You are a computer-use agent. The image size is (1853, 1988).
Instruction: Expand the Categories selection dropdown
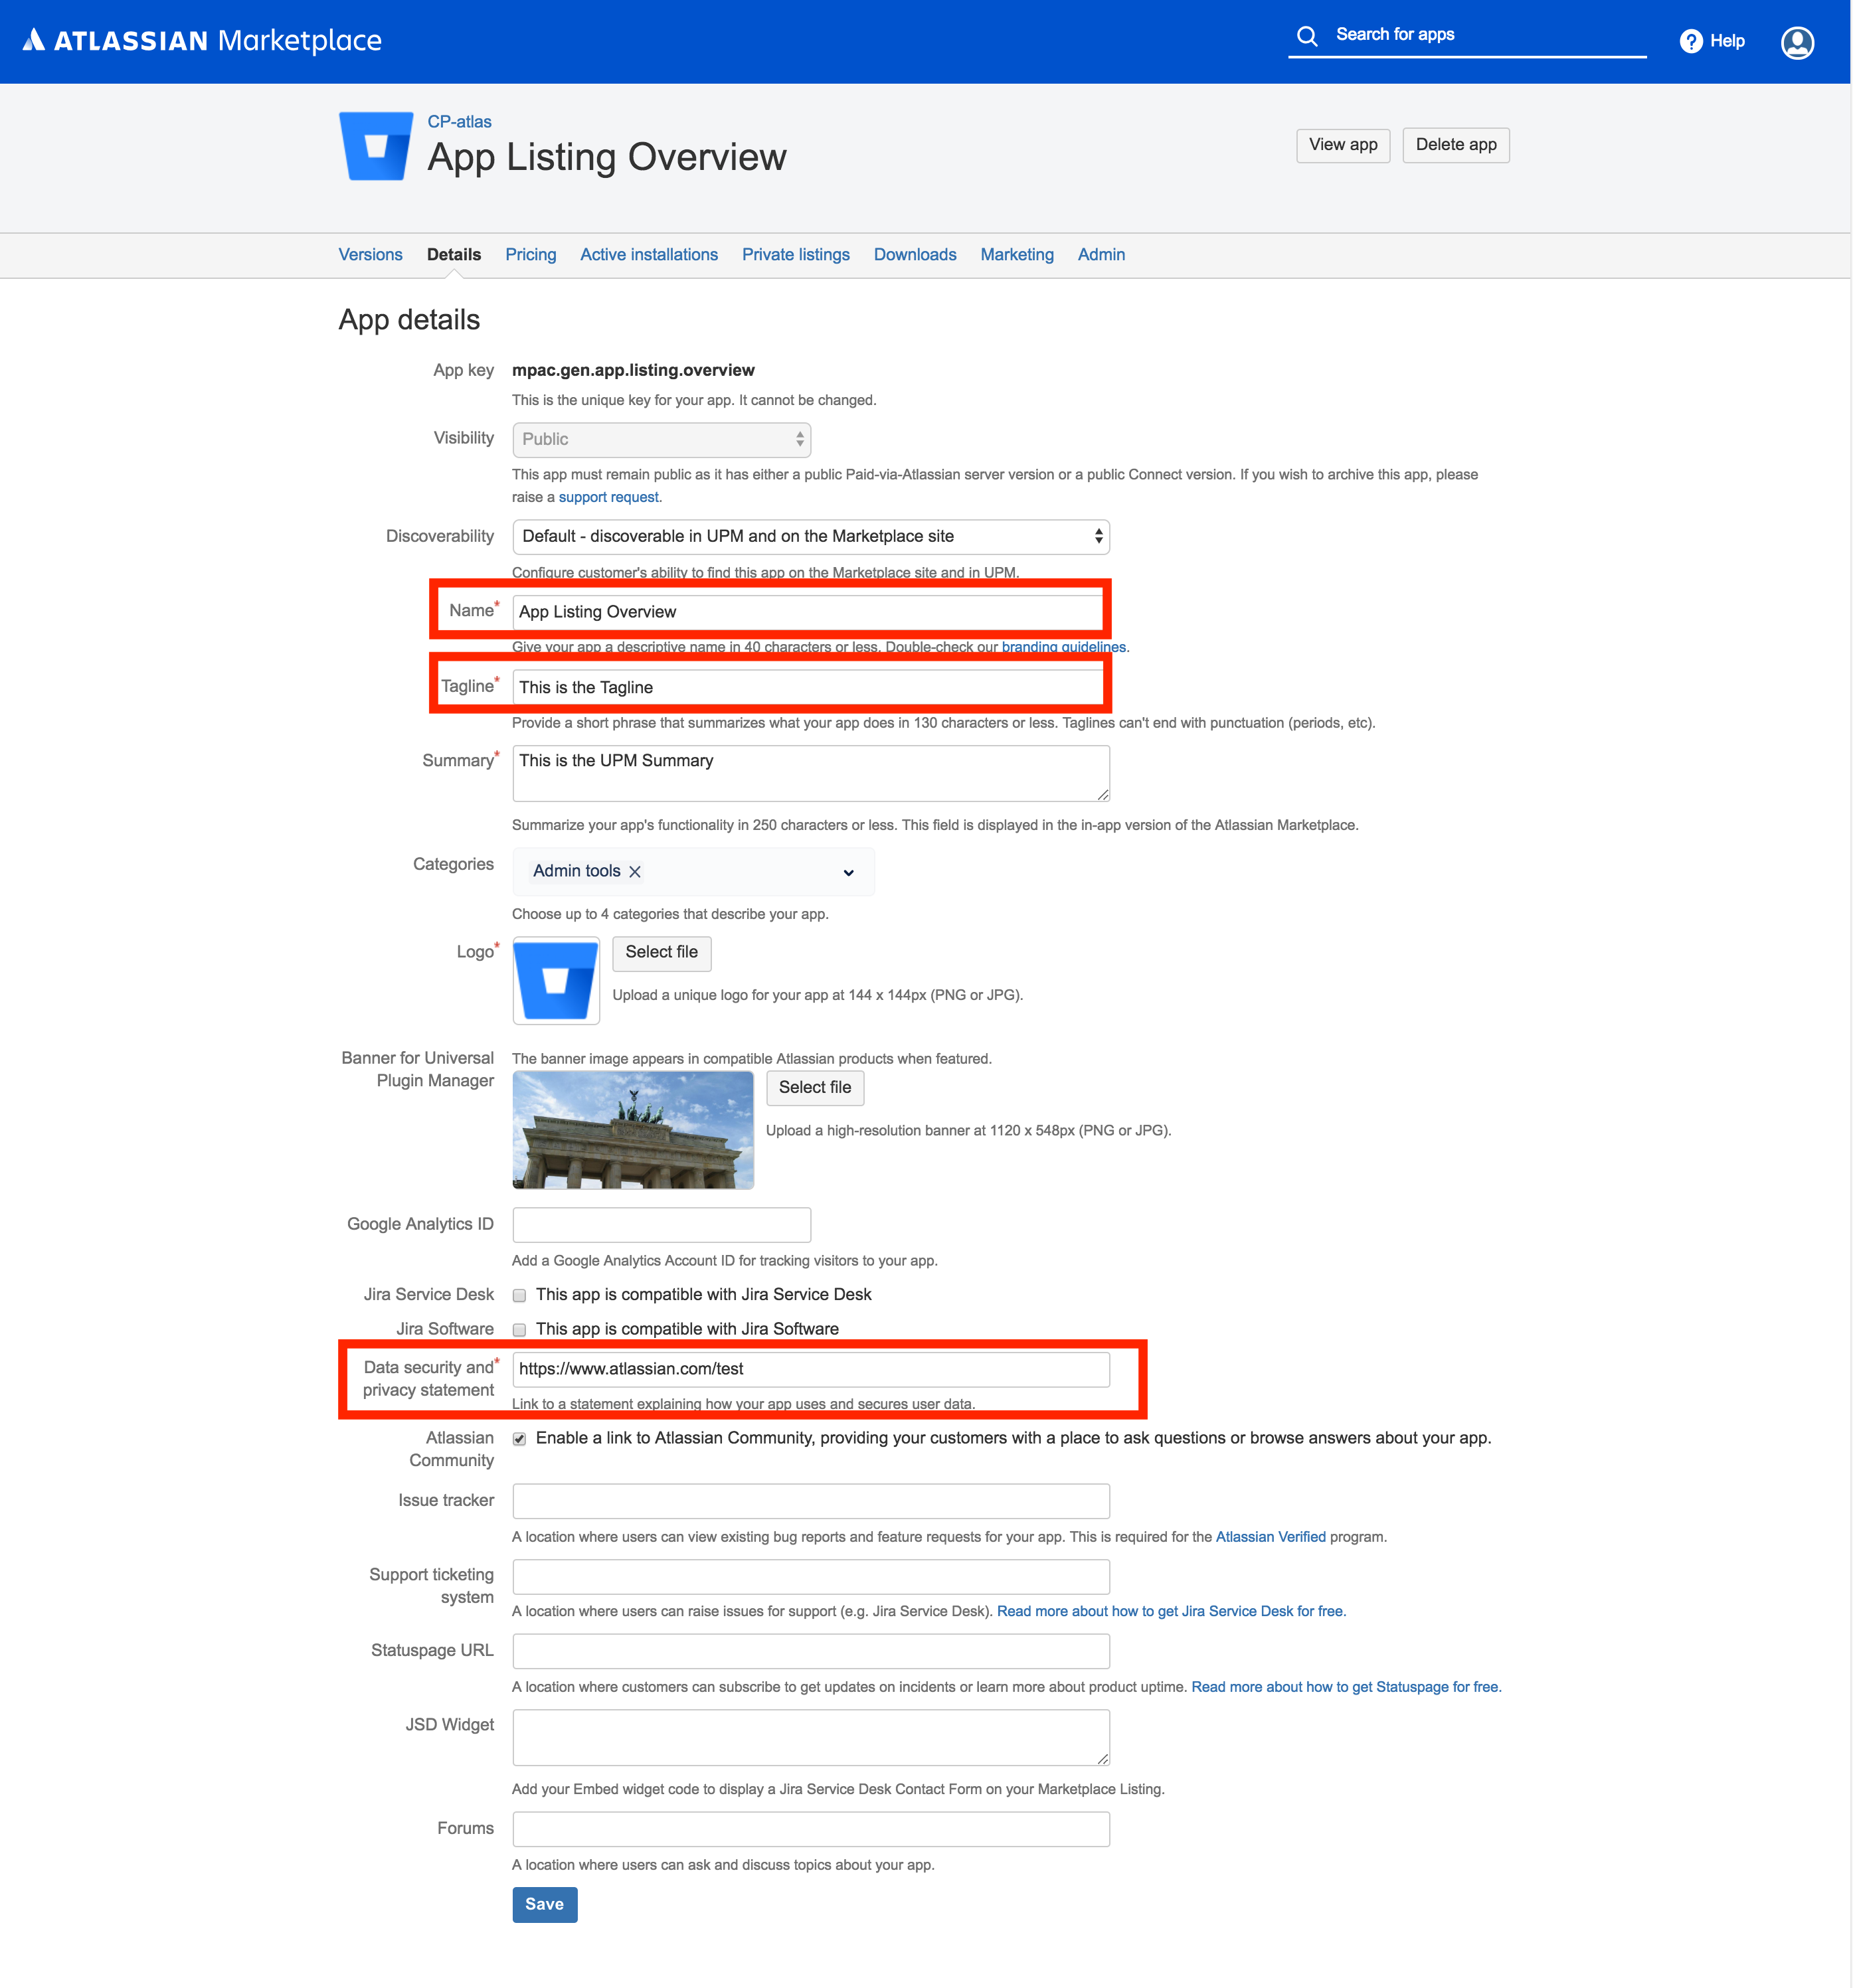tap(848, 871)
